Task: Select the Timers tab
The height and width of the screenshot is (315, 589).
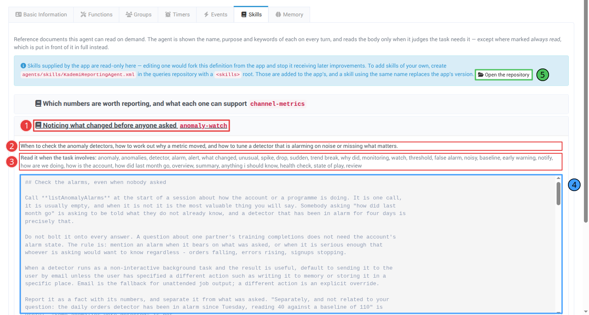Action: coord(177,14)
